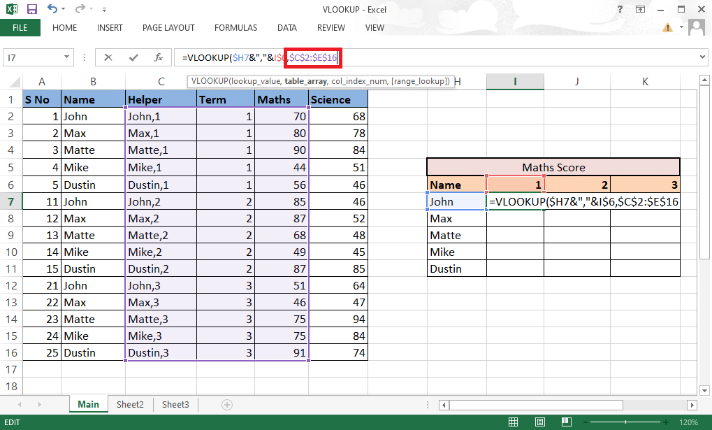Open Excel Help question mark icon
Image resolution: width=712 pixels, height=430 pixels.
[x=620, y=10]
